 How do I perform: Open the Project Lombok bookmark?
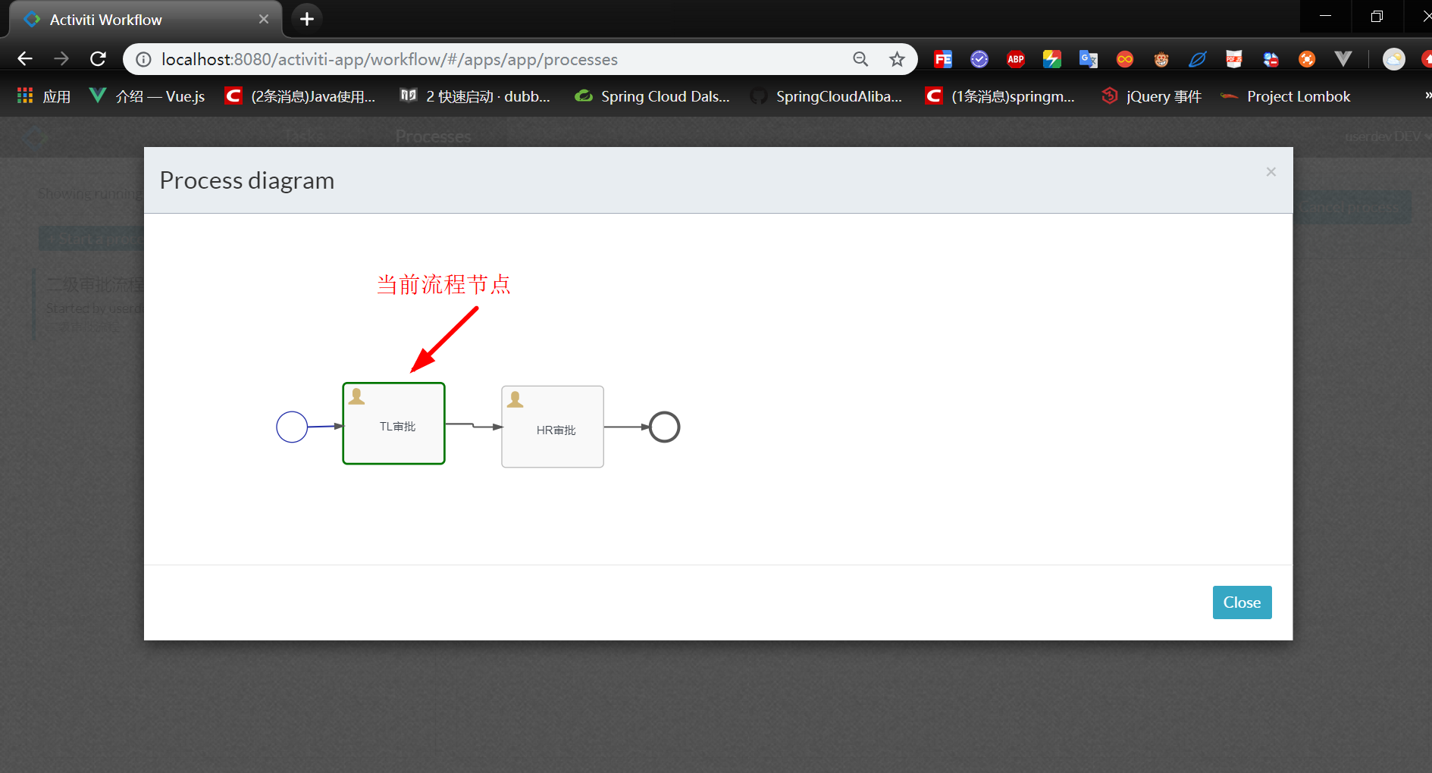pos(1286,96)
